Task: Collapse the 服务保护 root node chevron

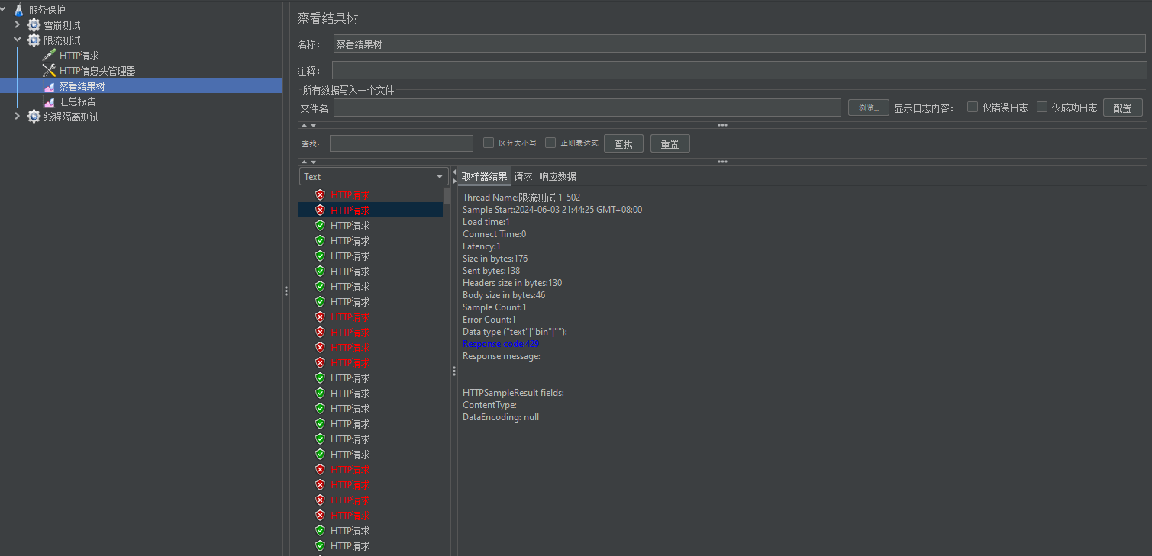Action: click(3, 10)
